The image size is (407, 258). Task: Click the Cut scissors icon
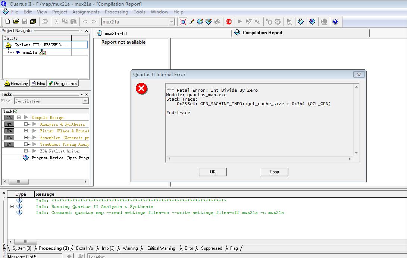(x=56, y=22)
